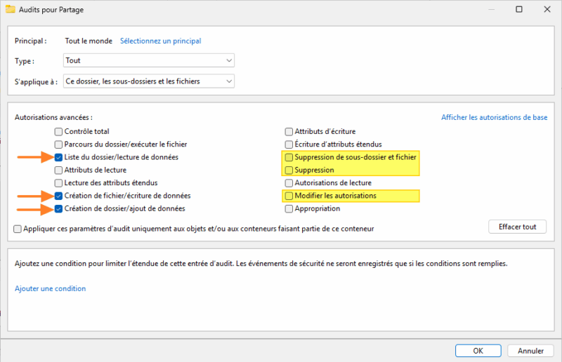Enable the Contrôle total checkbox

tap(59, 131)
